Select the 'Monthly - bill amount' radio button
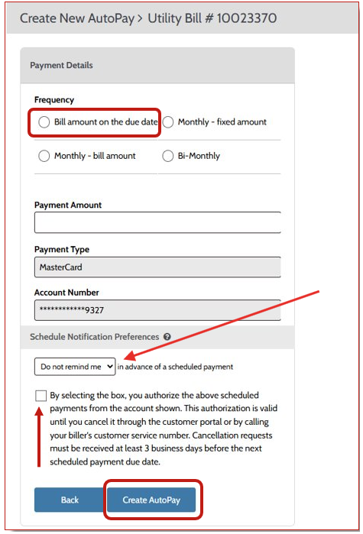The image size is (363, 534). (44, 156)
